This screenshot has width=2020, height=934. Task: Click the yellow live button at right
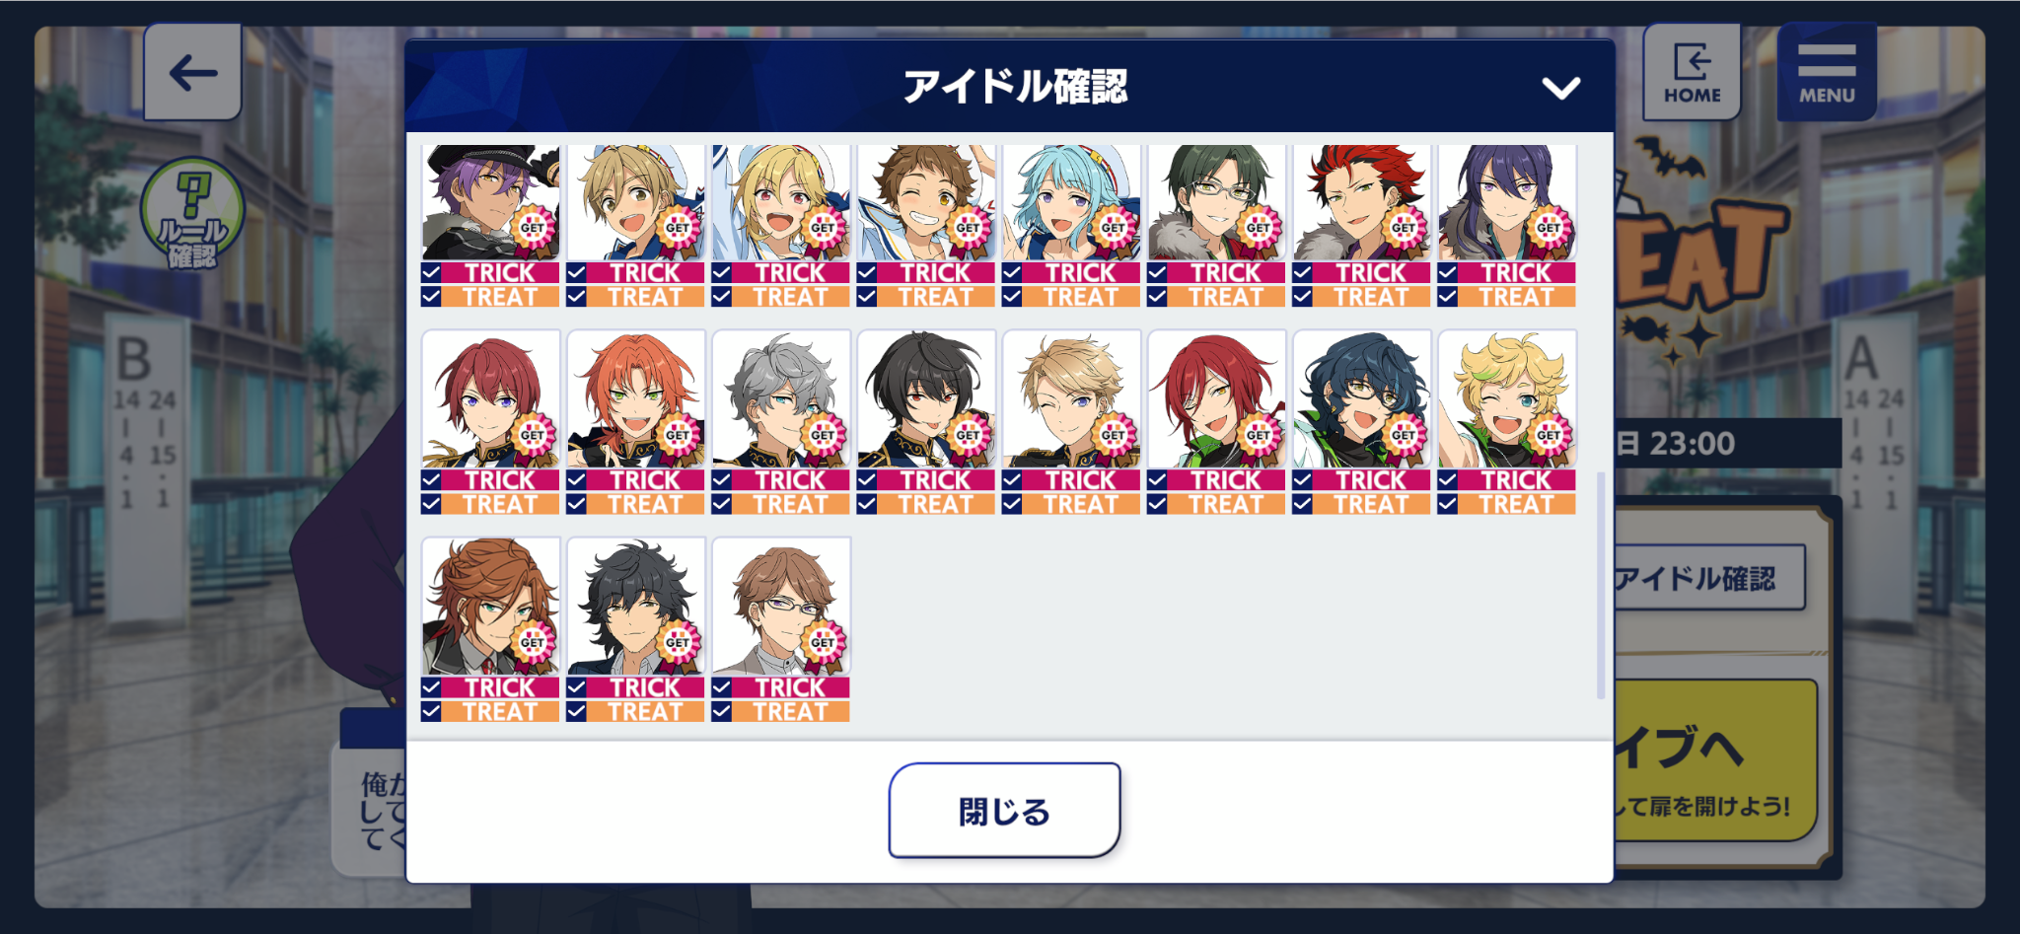click(x=1714, y=760)
